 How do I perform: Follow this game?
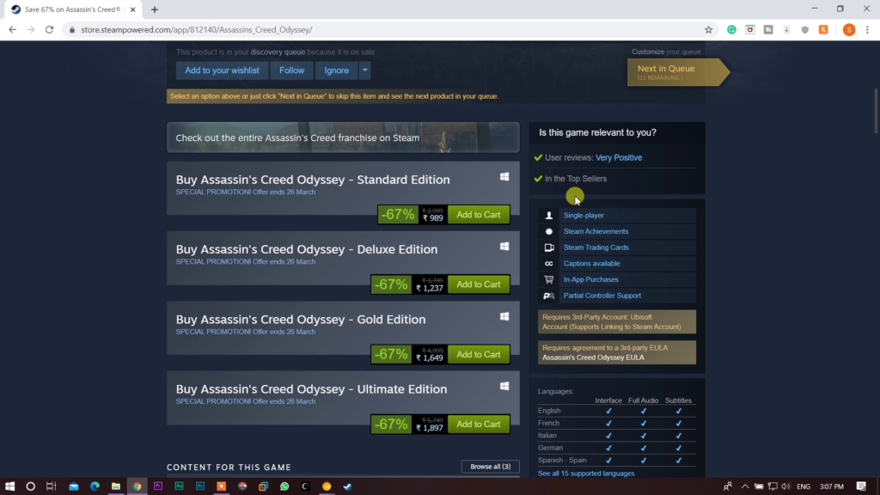[292, 70]
